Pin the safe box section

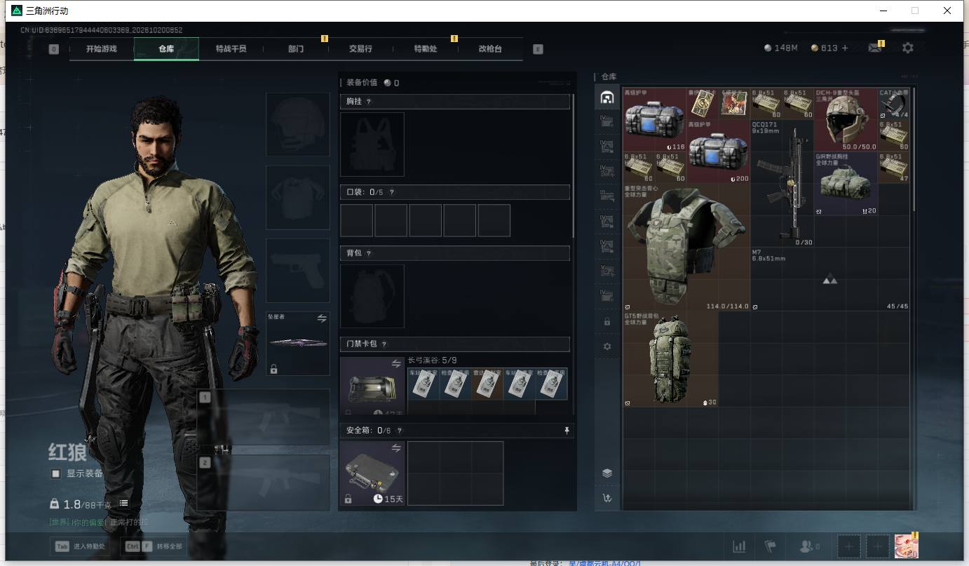(x=567, y=431)
